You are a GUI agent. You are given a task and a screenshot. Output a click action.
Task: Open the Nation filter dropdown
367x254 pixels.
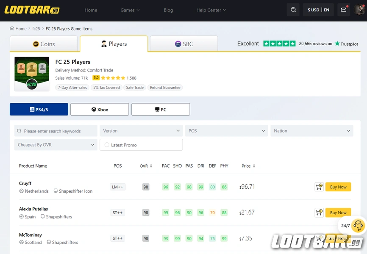point(312,131)
